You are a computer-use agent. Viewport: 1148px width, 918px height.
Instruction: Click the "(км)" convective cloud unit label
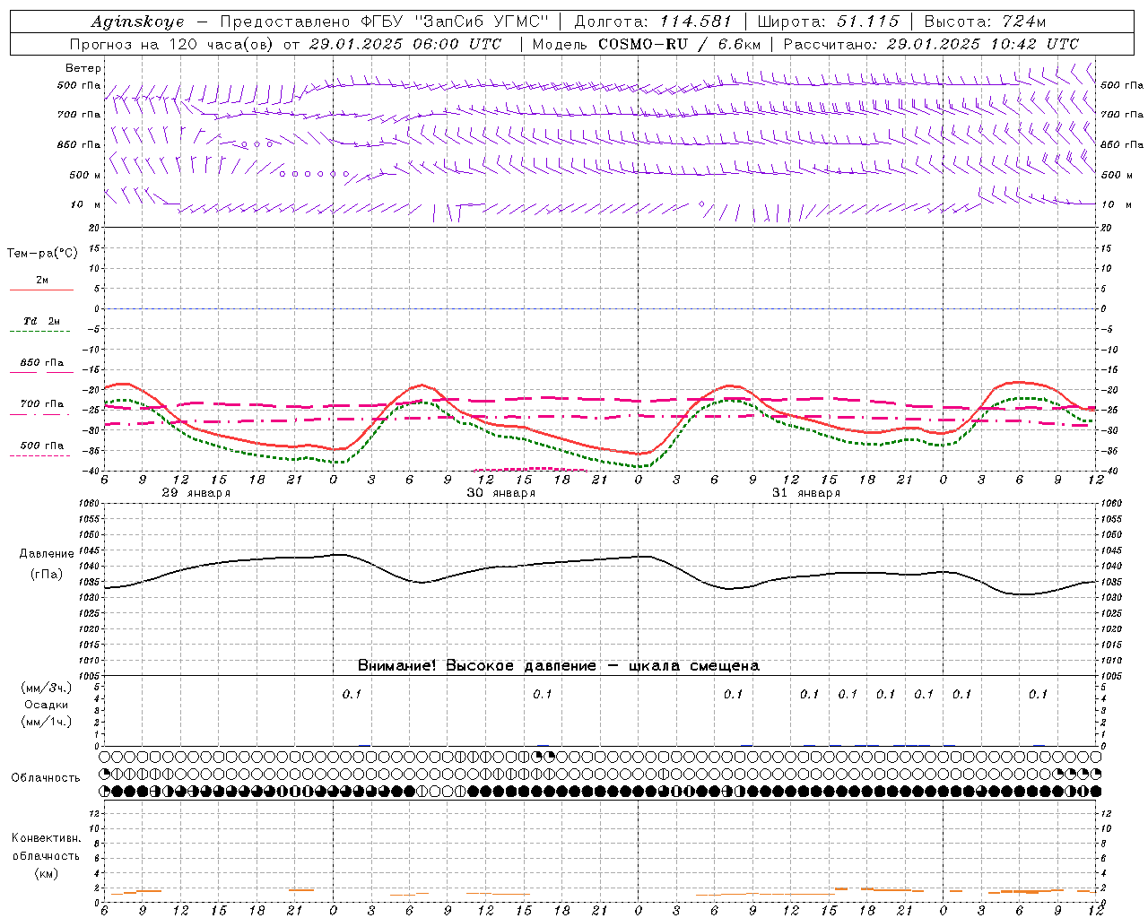tap(47, 873)
